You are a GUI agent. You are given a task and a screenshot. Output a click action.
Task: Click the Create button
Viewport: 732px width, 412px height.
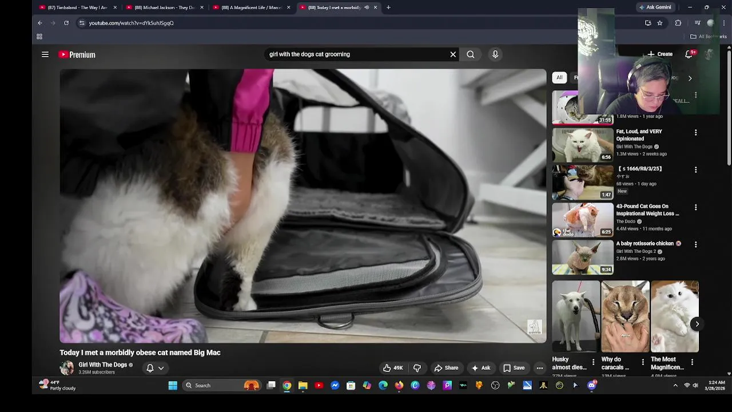tap(661, 54)
